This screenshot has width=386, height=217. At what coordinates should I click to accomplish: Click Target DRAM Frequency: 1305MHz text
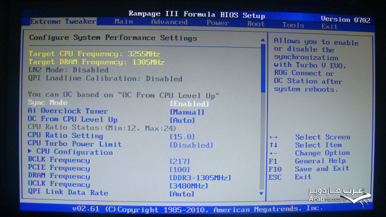(96, 62)
